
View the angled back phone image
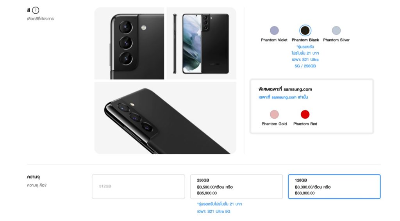(165, 118)
